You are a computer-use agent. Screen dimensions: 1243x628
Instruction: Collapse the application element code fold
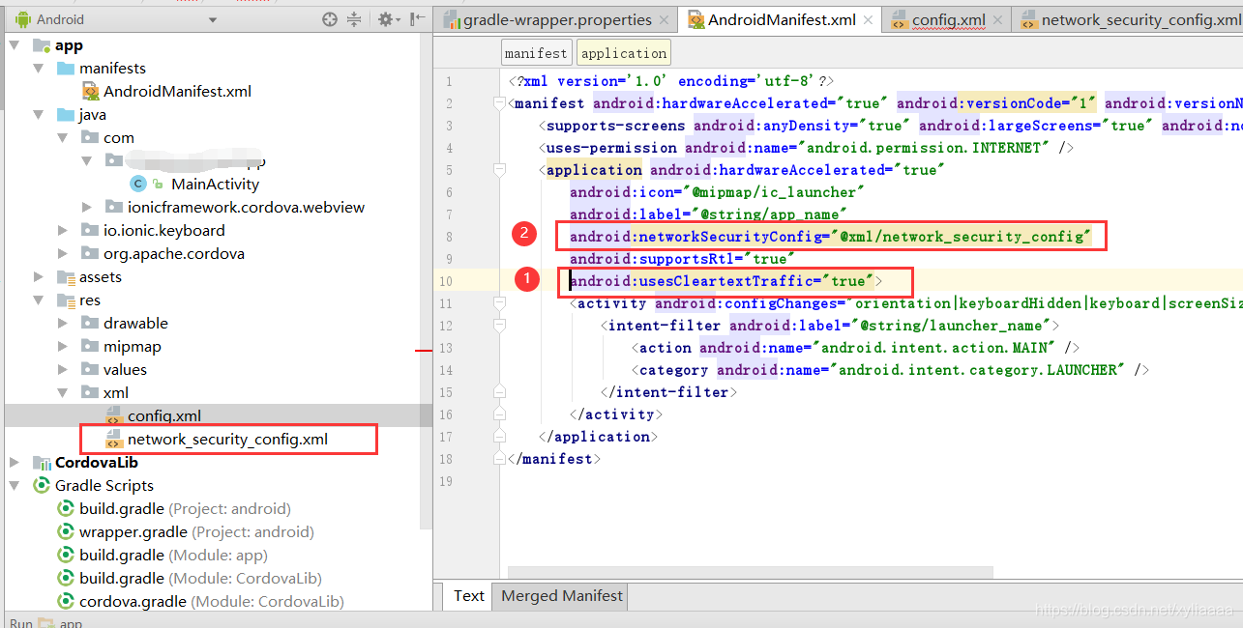point(499,169)
